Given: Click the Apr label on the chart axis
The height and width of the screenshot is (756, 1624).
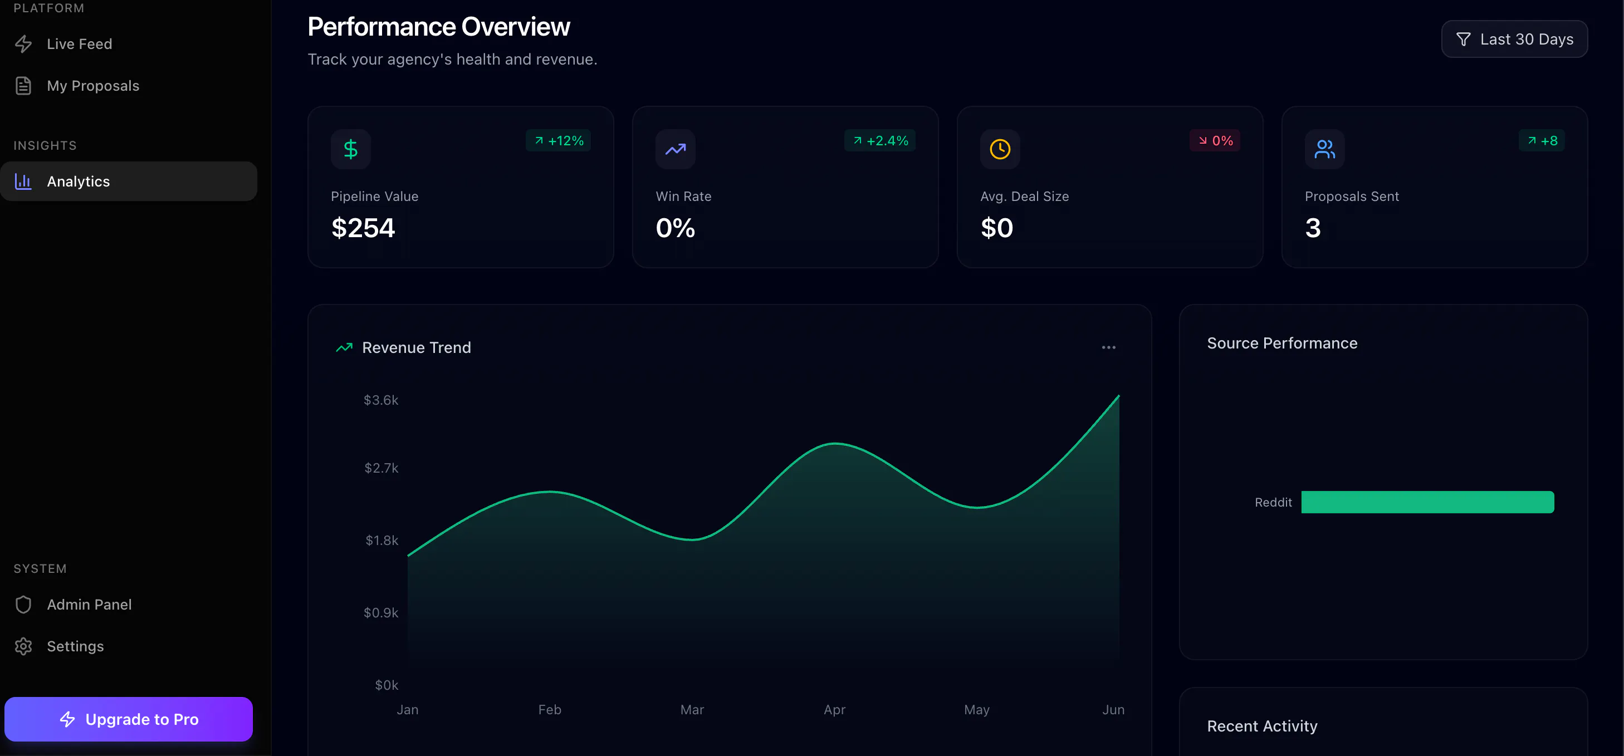Looking at the screenshot, I should point(835,710).
